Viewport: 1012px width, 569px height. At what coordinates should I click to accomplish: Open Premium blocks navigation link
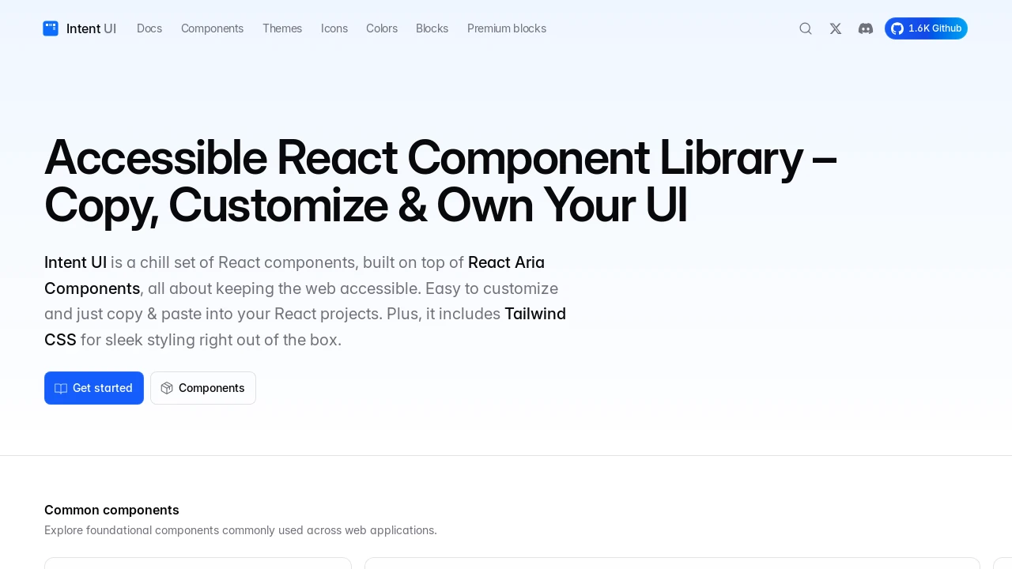(x=507, y=28)
